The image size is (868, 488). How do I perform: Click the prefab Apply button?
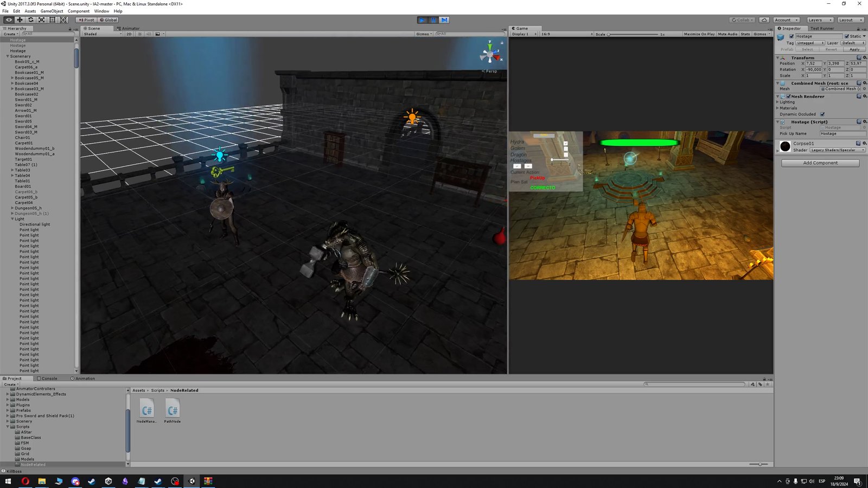[854, 49]
